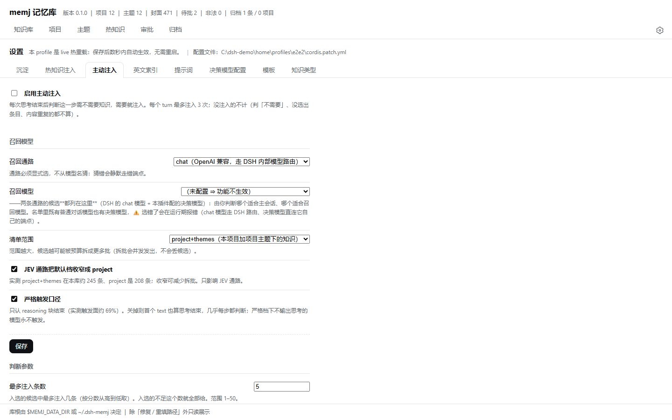The height and width of the screenshot is (420, 672).
Task: Select the 主动注入 tab
Action: [105, 70]
